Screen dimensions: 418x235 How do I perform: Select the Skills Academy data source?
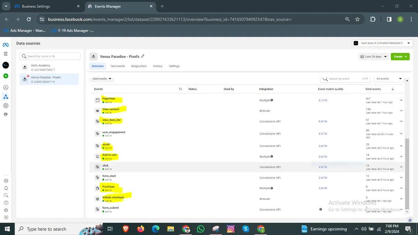click(x=49, y=68)
